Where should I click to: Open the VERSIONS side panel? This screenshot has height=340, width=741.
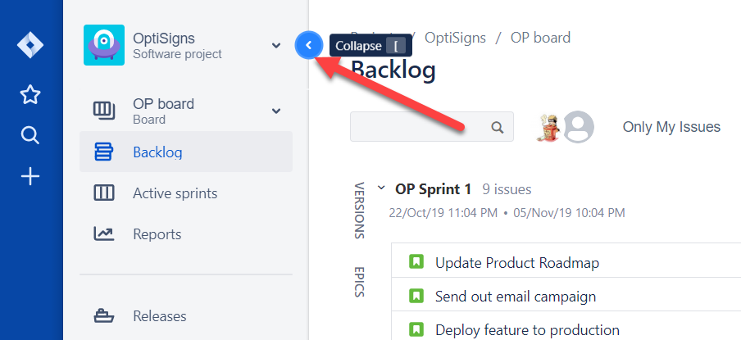359,210
